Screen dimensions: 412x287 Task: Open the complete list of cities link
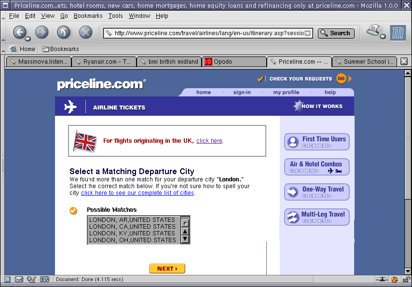click(137, 193)
